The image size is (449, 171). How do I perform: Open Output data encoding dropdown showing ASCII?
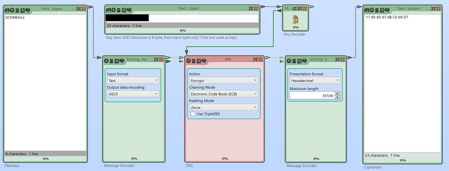(x=133, y=94)
